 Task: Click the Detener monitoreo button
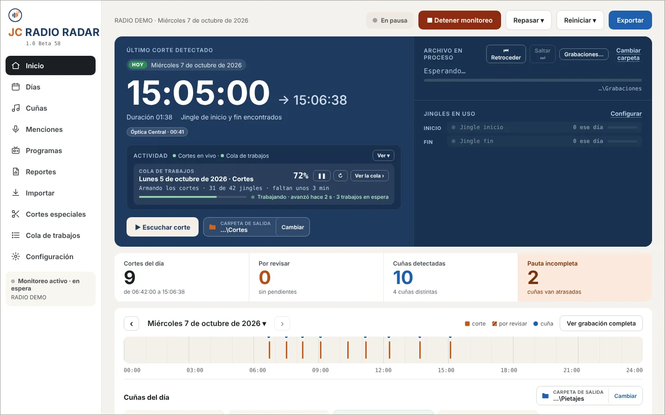[459, 20]
